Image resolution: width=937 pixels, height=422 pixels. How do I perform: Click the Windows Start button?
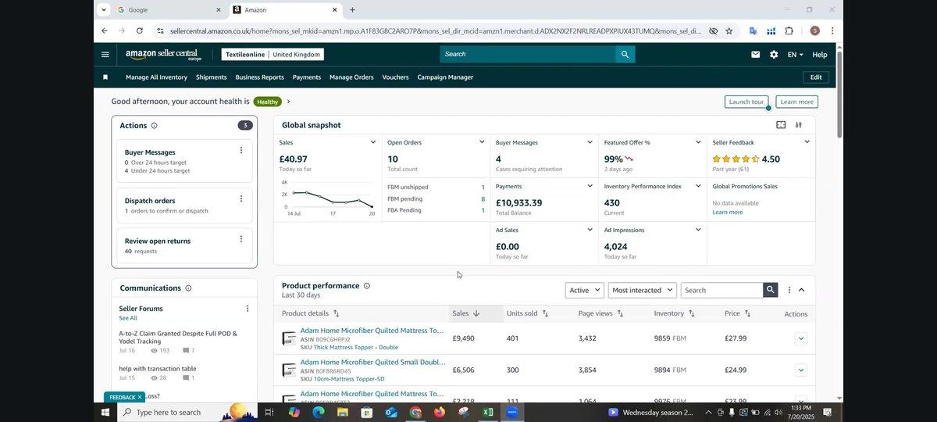105,412
